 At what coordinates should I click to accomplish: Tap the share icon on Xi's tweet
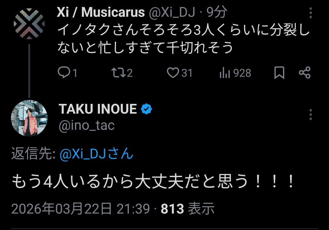tap(304, 73)
